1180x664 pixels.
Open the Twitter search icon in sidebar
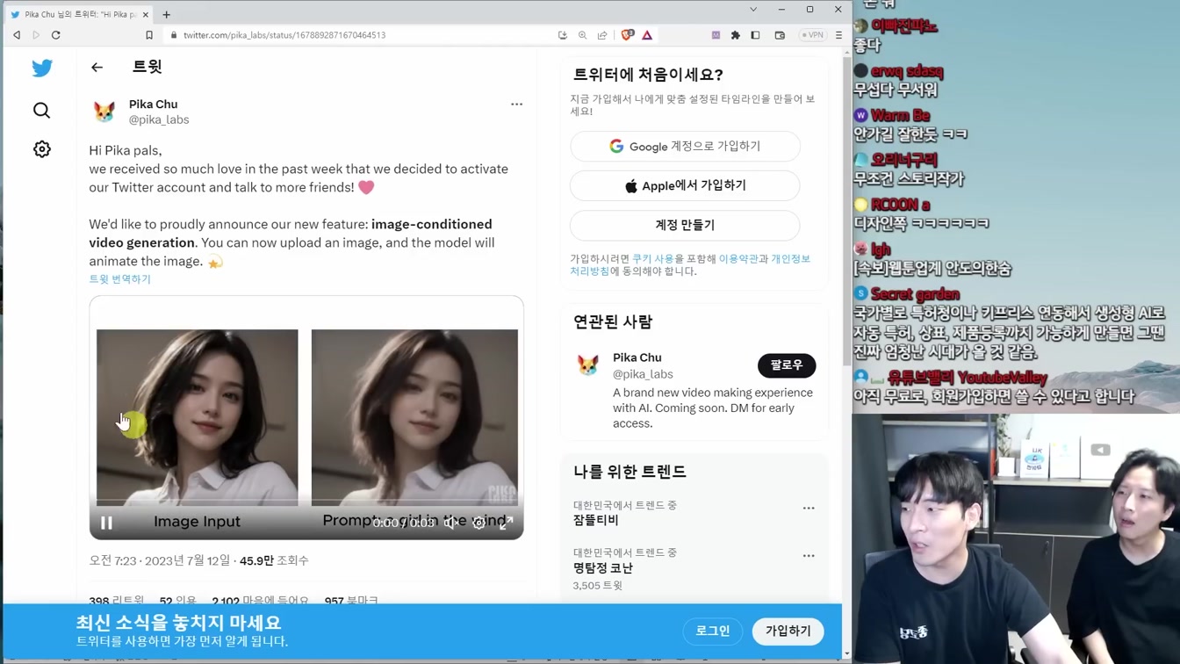click(x=41, y=110)
